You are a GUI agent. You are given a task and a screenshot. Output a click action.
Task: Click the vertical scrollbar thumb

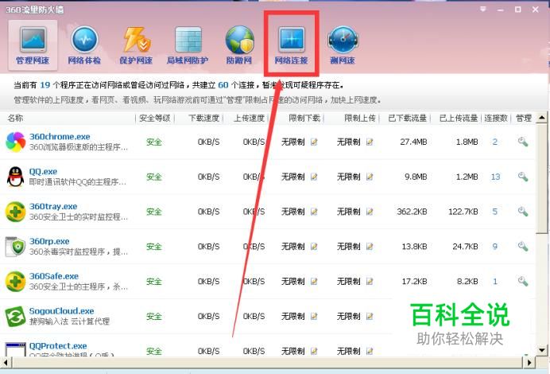click(542, 178)
